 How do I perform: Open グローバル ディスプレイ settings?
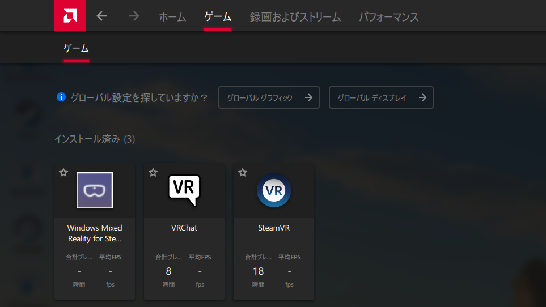pos(381,97)
